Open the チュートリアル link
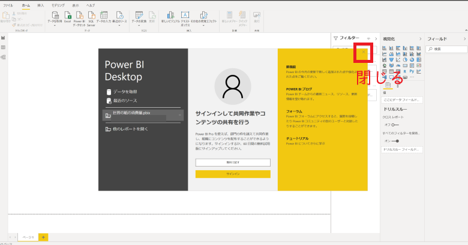The height and width of the screenshot is (245, 468). (297, 138)
